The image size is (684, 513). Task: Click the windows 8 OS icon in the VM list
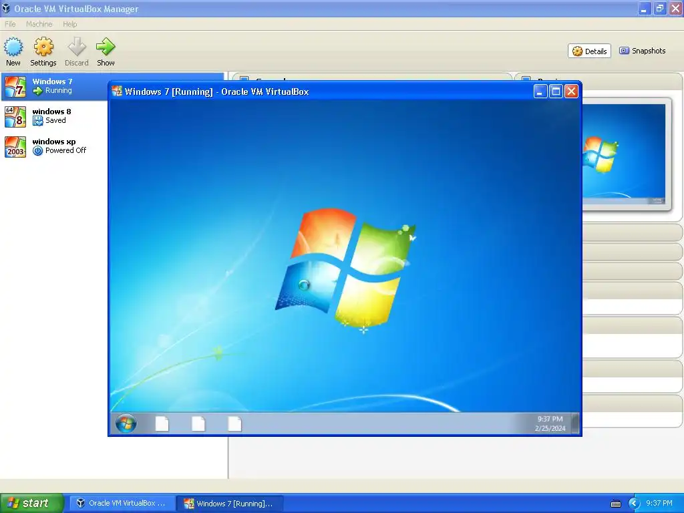click(x=15, y=116)
